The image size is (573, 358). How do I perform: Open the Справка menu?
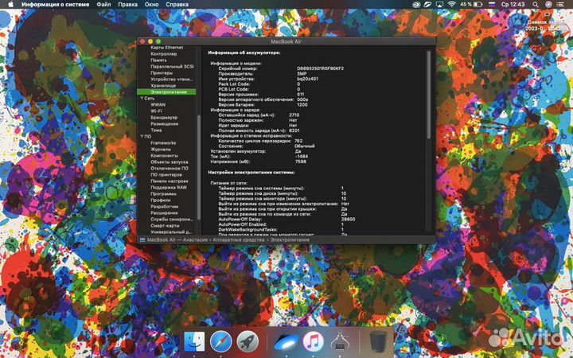pyautogui.click(x=177, y=5)
